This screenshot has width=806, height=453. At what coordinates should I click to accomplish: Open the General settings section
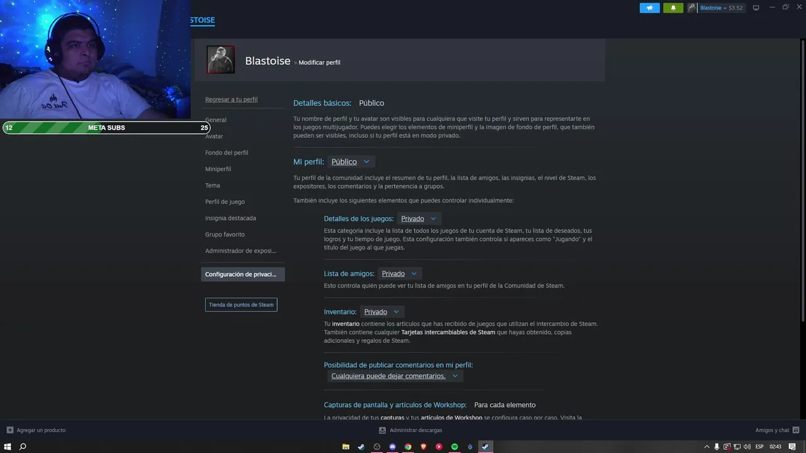pos(216,120)
